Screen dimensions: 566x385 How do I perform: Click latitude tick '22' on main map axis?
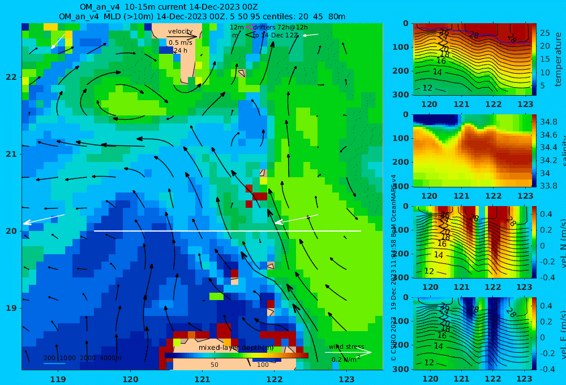pyautogui.click(x=11, y=78)
